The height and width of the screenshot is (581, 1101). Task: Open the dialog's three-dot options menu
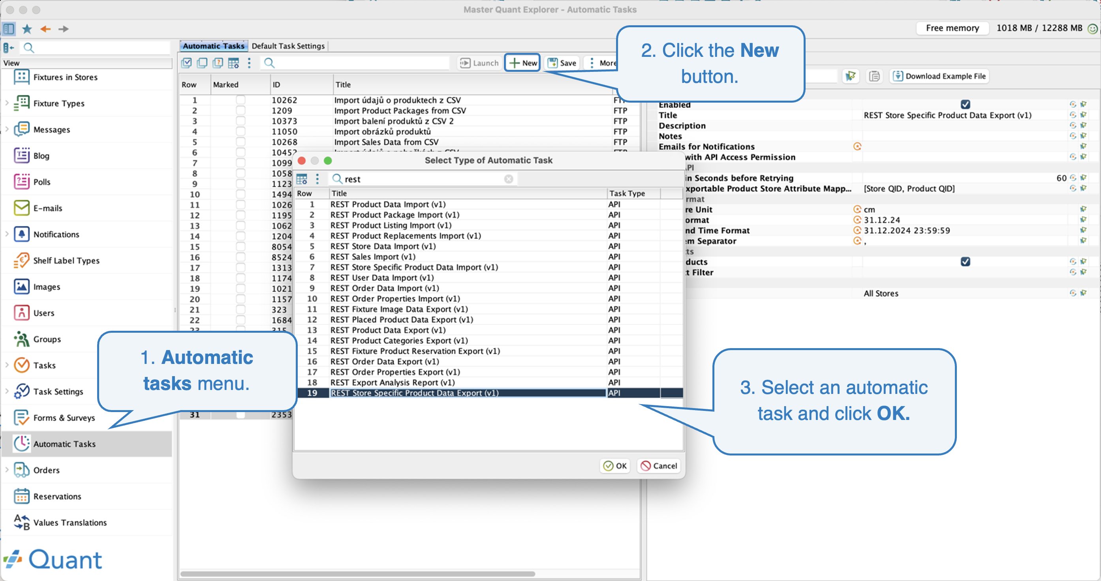coord(317,179)
